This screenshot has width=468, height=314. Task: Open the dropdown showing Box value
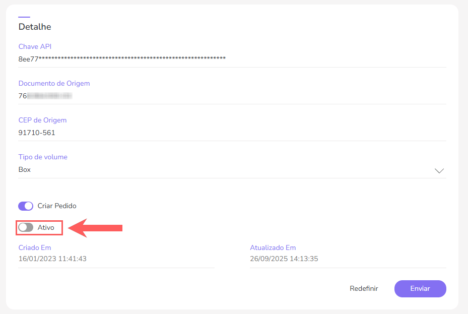point(222,170)
